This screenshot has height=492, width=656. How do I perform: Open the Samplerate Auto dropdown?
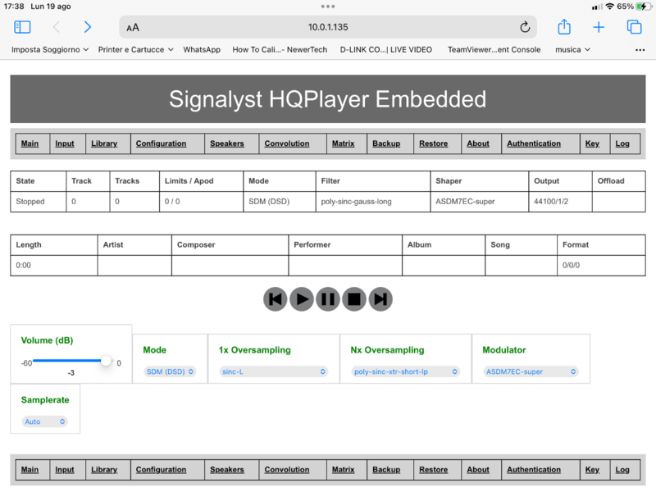(44, 421)
